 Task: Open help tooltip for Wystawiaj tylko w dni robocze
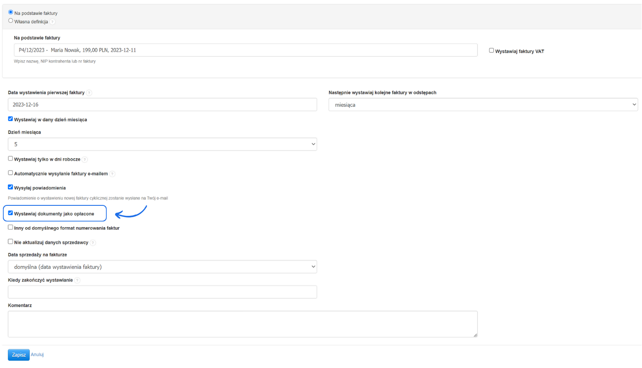[85, 160]
